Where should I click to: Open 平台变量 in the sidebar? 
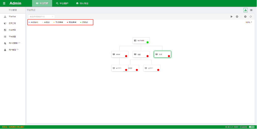click(13, 37)
